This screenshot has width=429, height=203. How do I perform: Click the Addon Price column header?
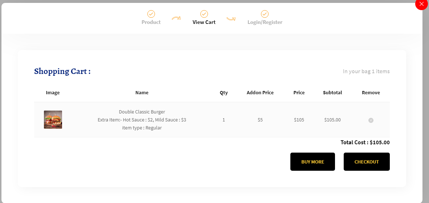click(x=260, y=93)
